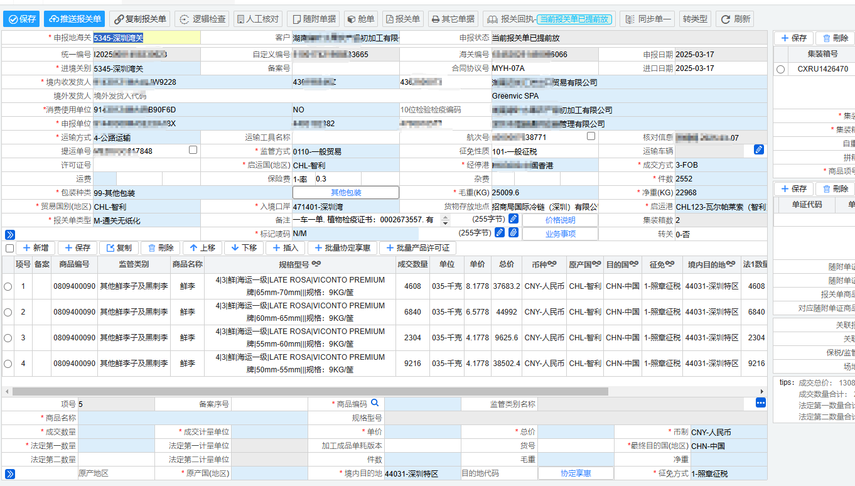This screenshot has width=855, height=486.
Task: Click the 备注 field up/down stepper
Action: click(446, 220)
